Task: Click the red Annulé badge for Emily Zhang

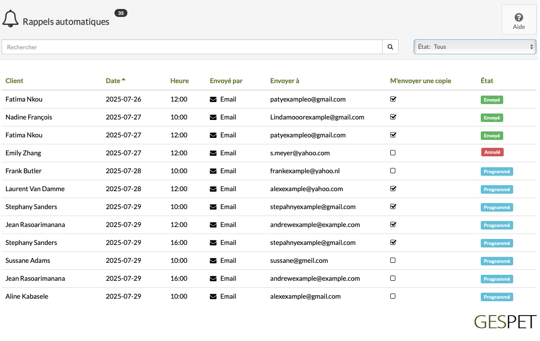Action: click(x=492, y=152)
